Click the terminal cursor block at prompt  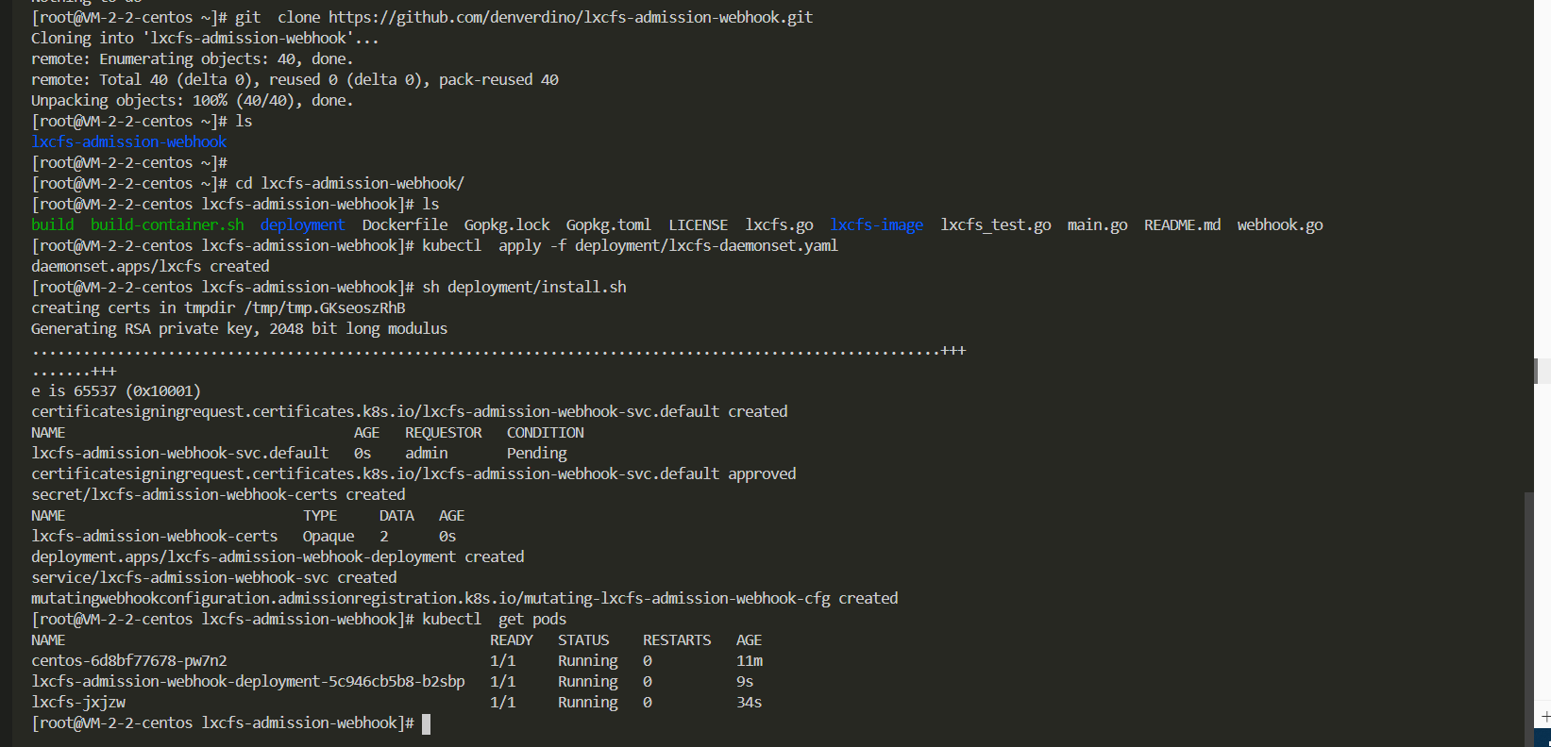point(426,723)
